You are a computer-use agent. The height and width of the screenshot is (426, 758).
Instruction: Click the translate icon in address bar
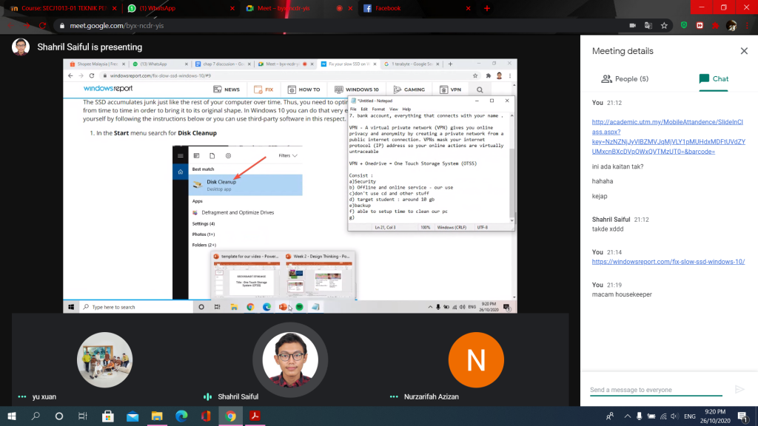point(648,25)
